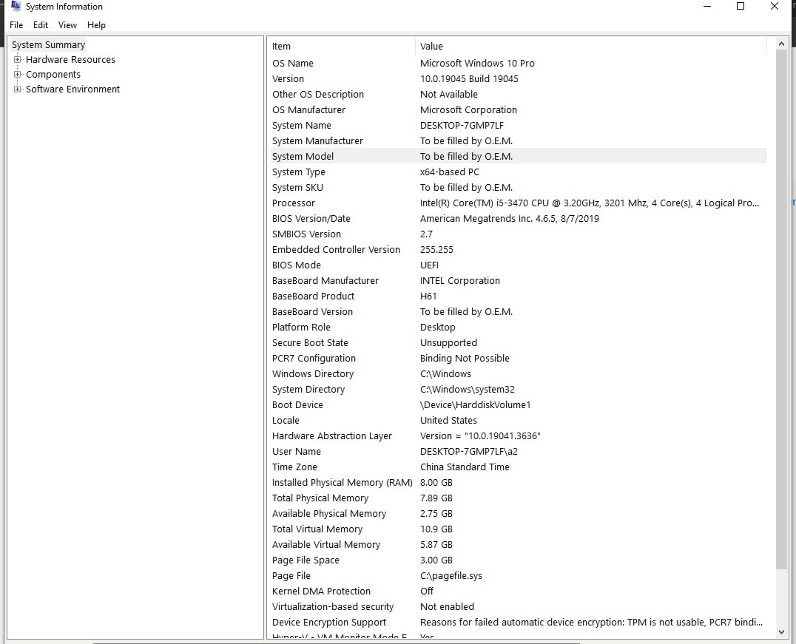Select the BIOS Mode row
This screenshot has height=644, width=796.
point(517,265)
